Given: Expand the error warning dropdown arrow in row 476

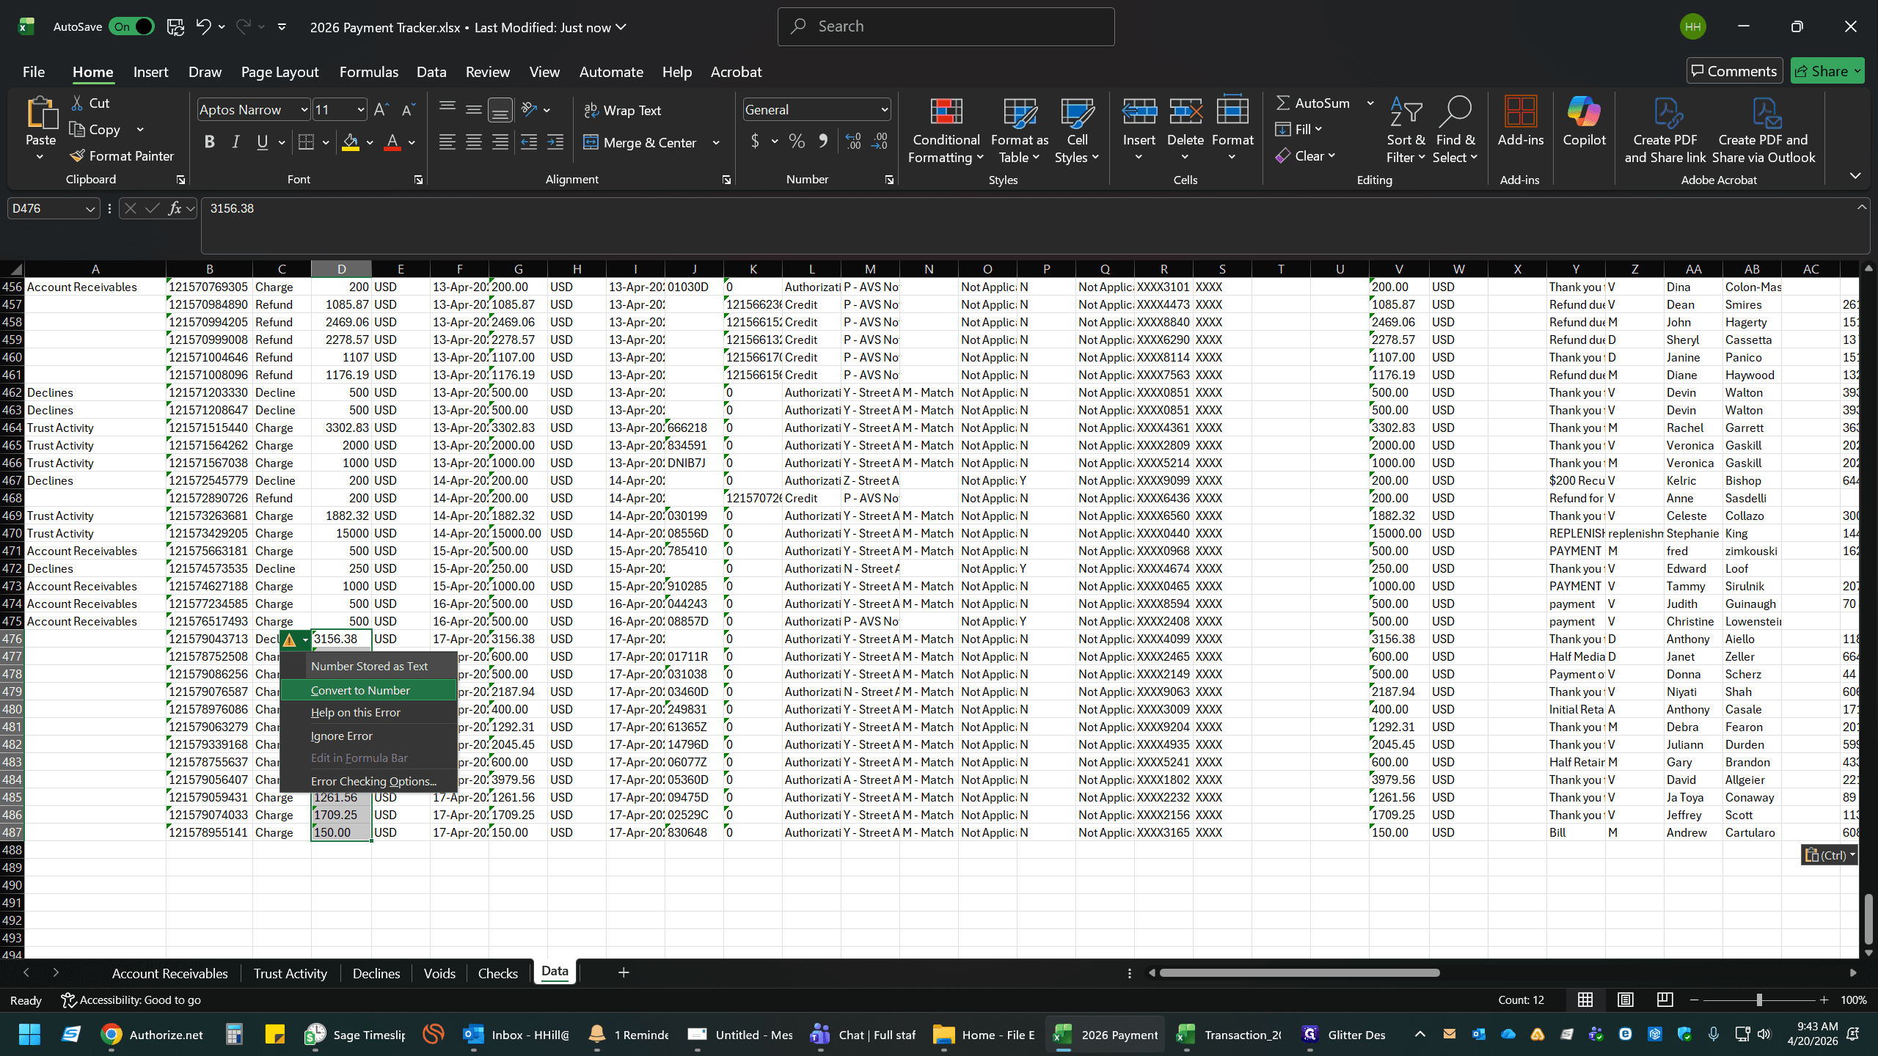Looking at the screenshot, I should click(305, 639).
